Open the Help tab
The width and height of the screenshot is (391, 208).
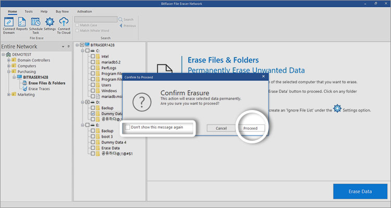pyautogui.click(x=44, y=11)
